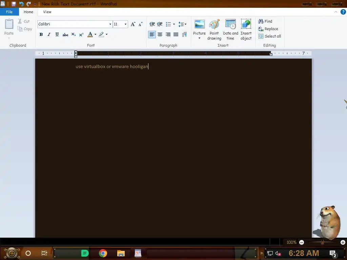347x260 pixels.
Task: Expand the Picture options arrow
Action: [199, 38]
